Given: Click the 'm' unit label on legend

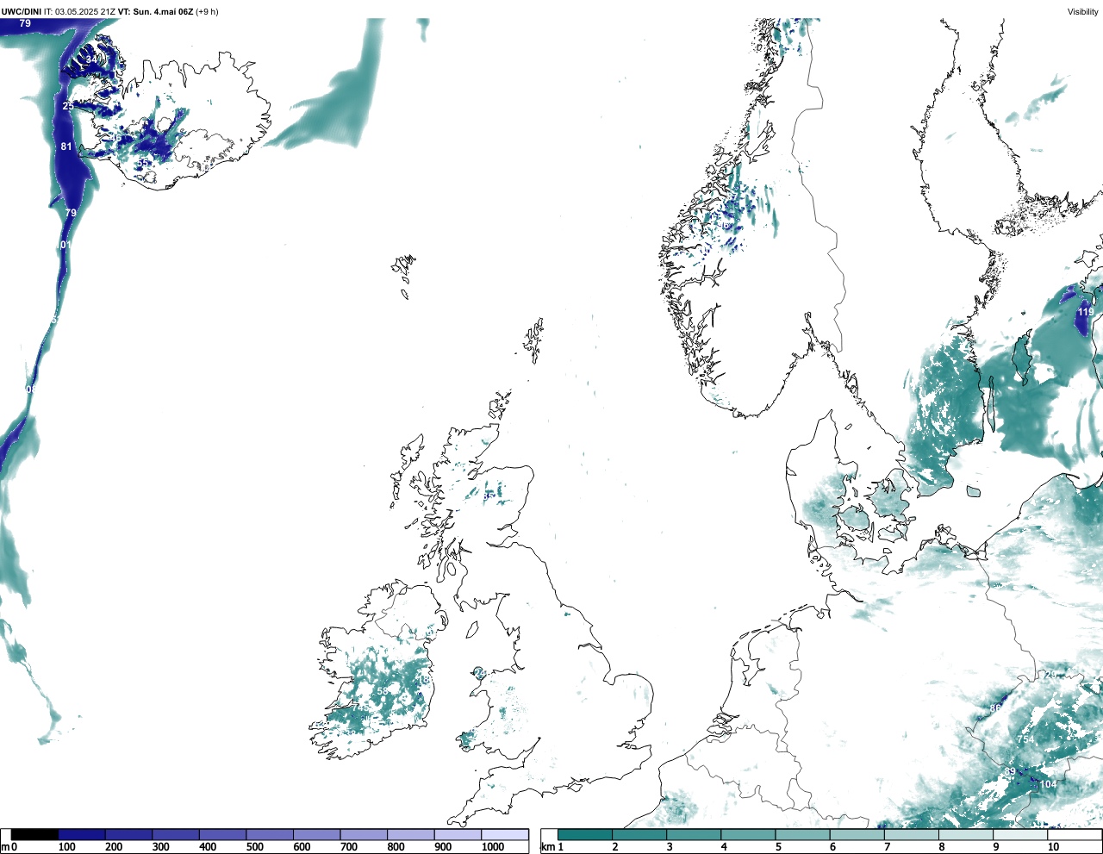Looking at the screenshot, I should click(x=5, y=847).
